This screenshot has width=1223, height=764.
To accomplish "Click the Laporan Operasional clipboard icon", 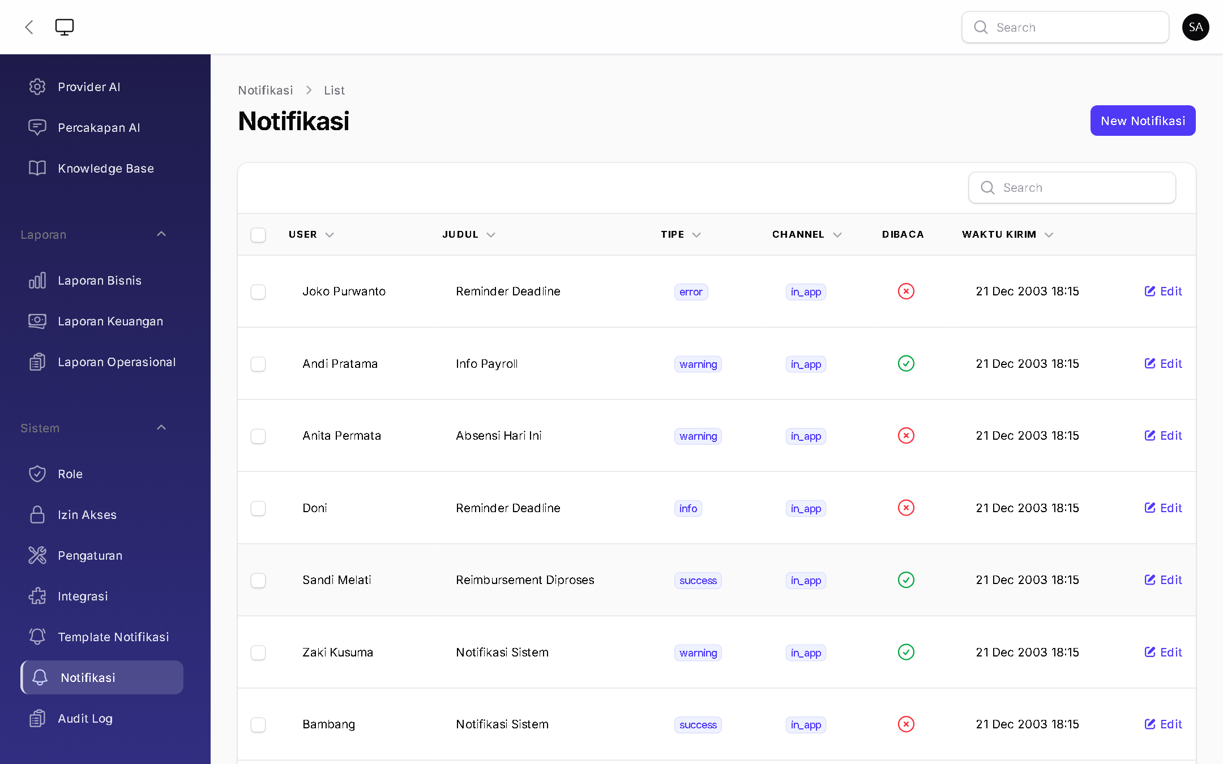I will [x=37, y=362].
